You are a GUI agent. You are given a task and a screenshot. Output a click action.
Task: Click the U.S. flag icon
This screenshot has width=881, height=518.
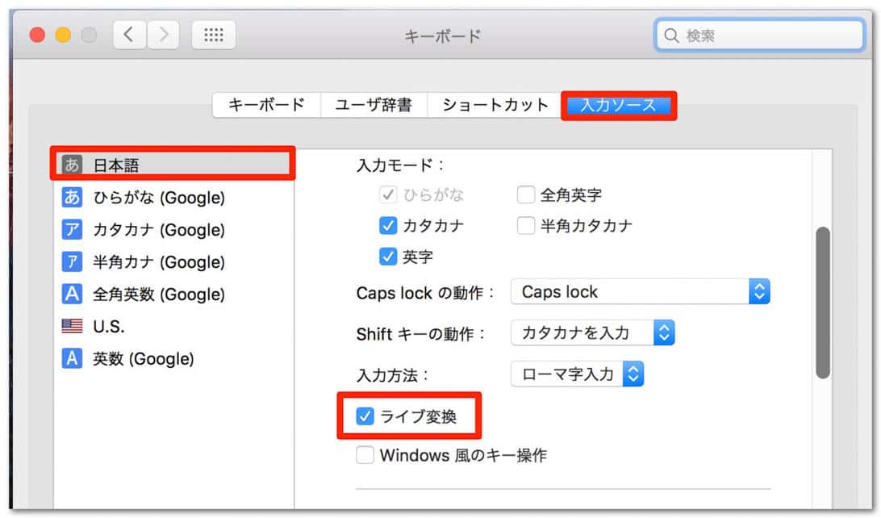click(x=72, y=326)
